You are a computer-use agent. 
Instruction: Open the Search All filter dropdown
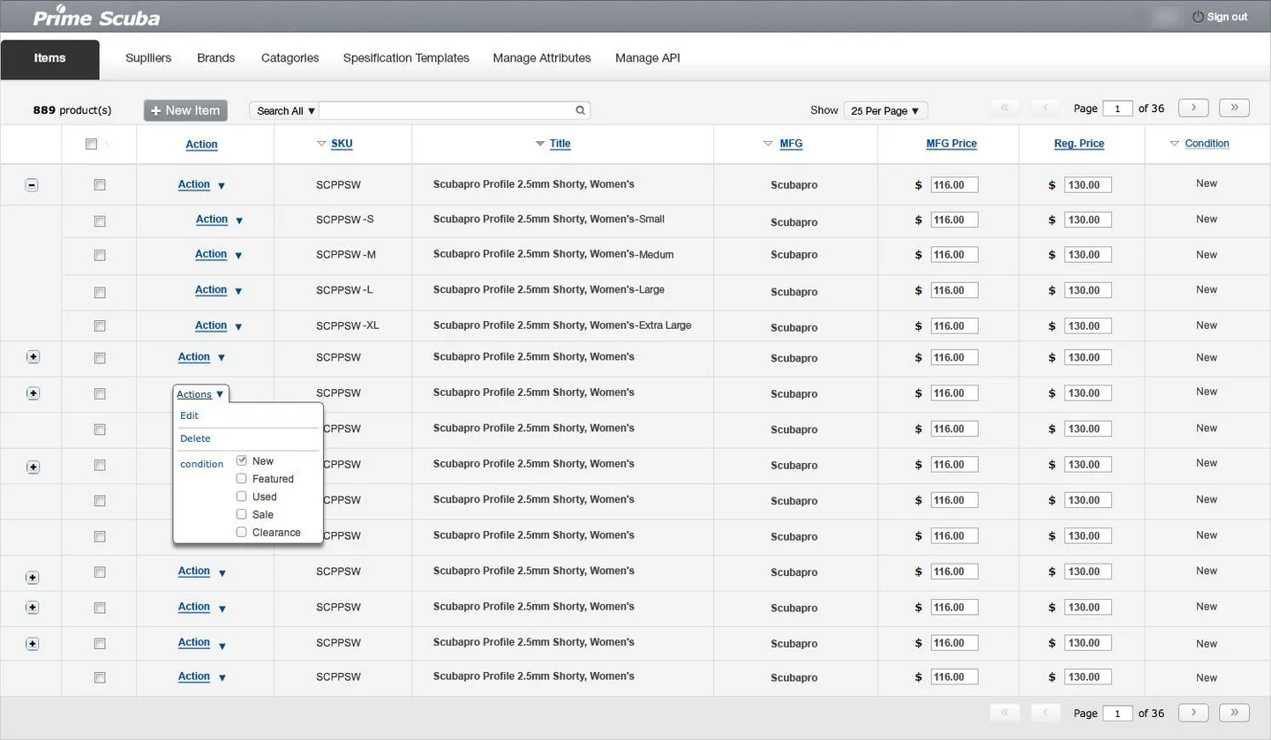click(285, 110)
